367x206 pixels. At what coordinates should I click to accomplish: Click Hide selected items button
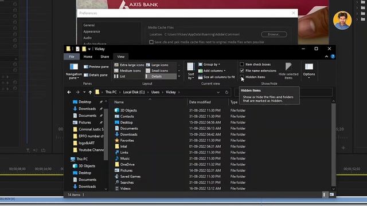(x=288, y=71)
